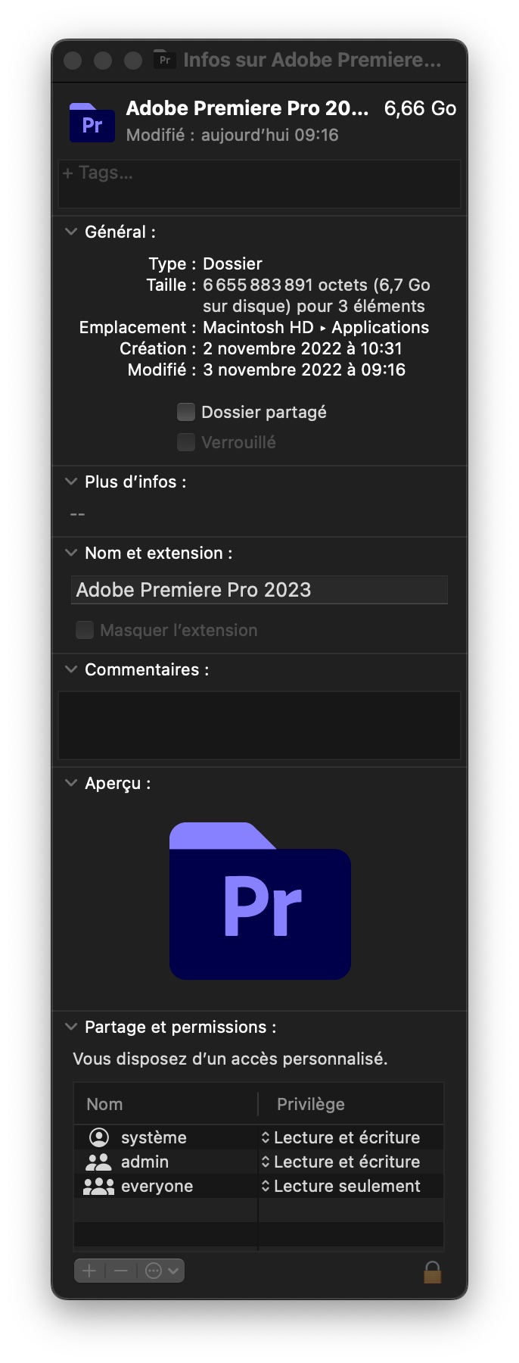Toggle the Verrouillé checkbox
This screenshot has height=1363, width=519.
(x=186, y=442)
